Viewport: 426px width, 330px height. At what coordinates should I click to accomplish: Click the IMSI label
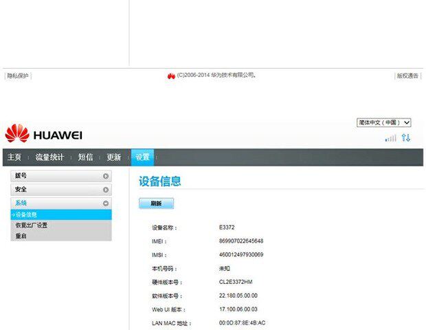pos(159,255)
